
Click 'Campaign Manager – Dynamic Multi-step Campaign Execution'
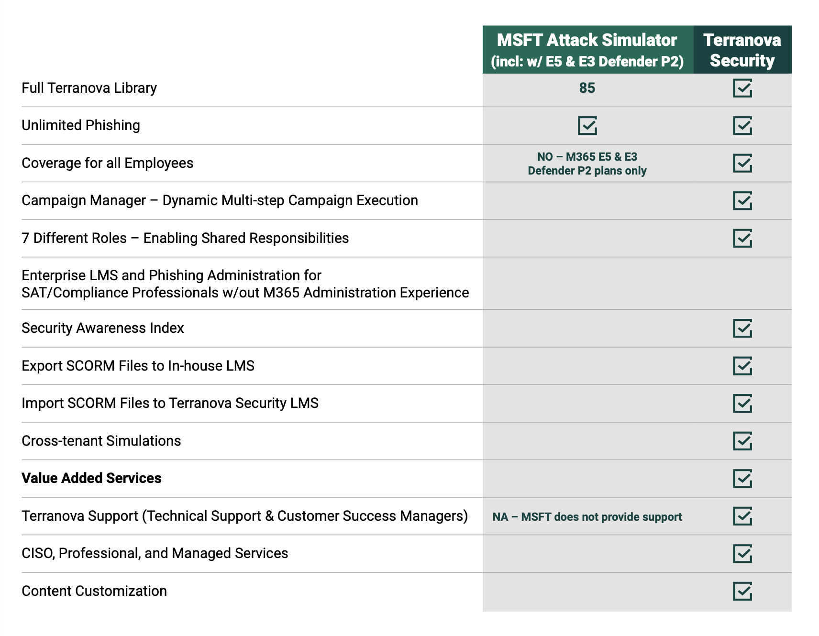coord(220,200)
